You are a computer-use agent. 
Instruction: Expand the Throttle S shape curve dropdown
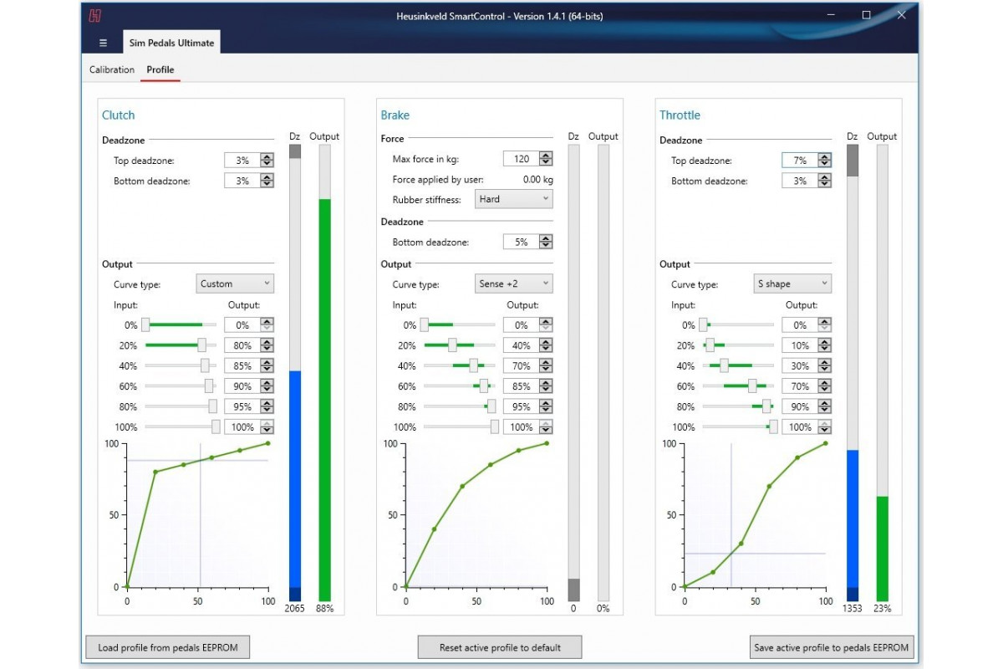[792, 284]
